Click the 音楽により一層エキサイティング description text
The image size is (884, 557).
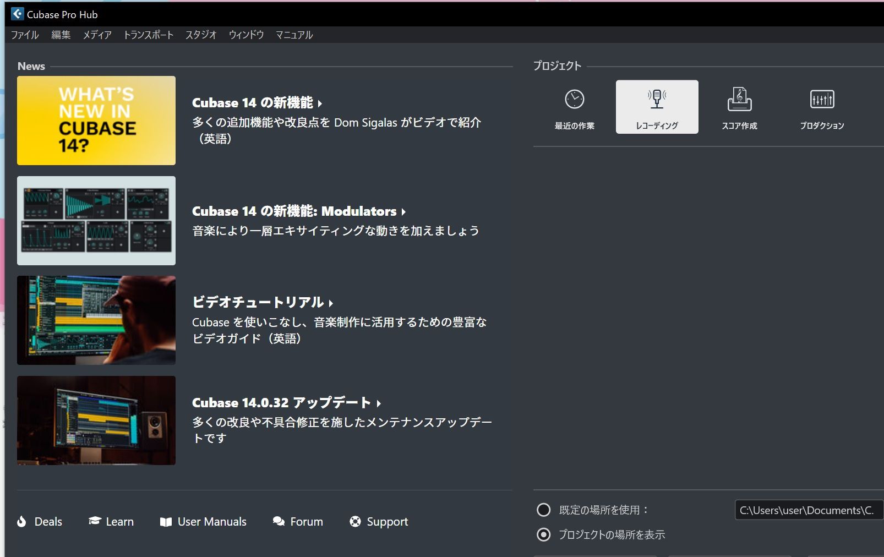click(x=336, y=231)
